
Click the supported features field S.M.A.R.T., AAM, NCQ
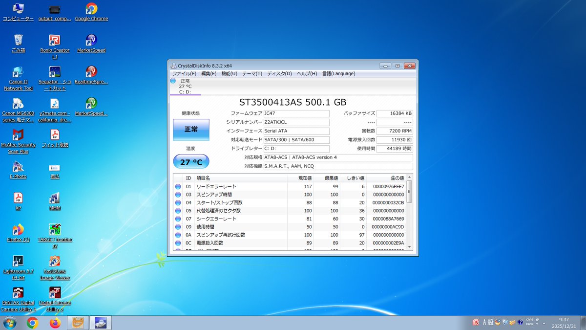[x=337, y=166]
